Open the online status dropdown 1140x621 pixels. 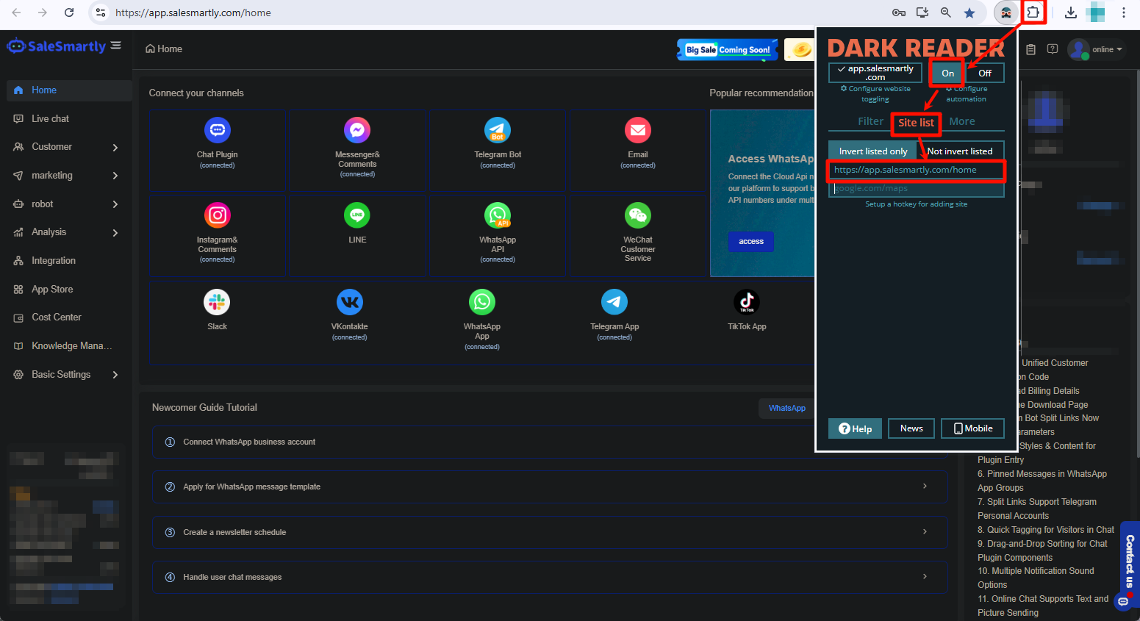point(1102,49)
